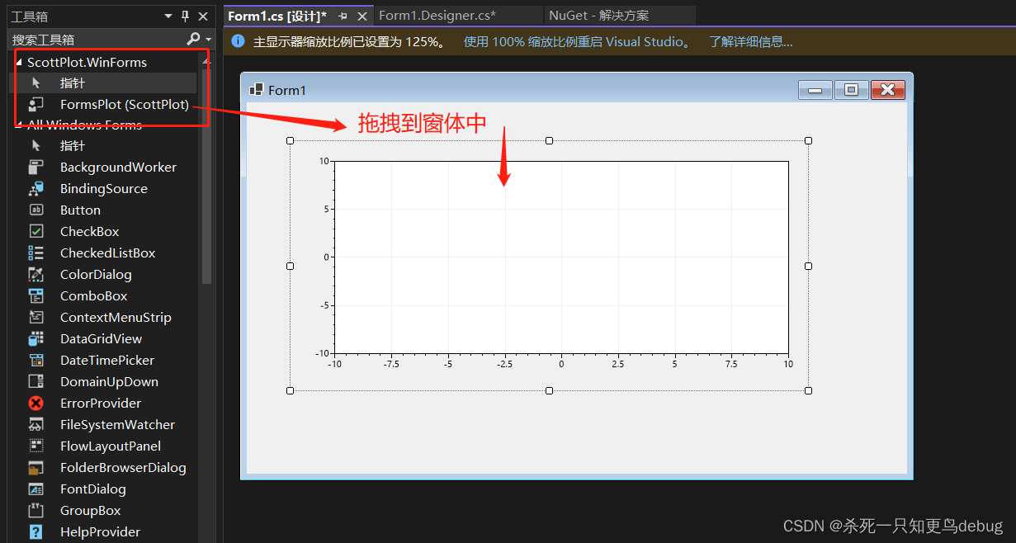Select the red ErrorProvider icon
1016x543 pixels.
point(36,404)
